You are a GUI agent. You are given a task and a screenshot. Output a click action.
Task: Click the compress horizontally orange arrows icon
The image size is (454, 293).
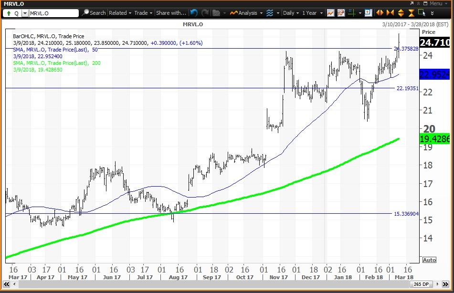pyautogui.click(x=391, y=13)
